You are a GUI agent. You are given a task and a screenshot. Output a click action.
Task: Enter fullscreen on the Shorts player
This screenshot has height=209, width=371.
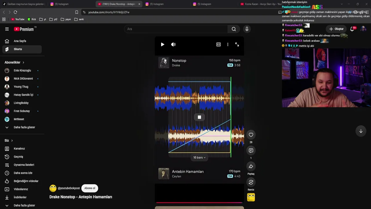[237, 44]
